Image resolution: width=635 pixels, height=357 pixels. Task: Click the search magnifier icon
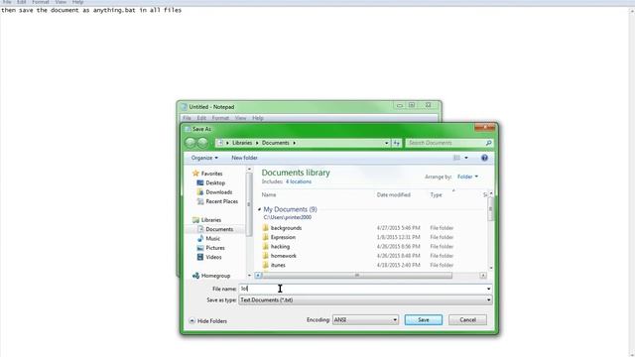489,143
